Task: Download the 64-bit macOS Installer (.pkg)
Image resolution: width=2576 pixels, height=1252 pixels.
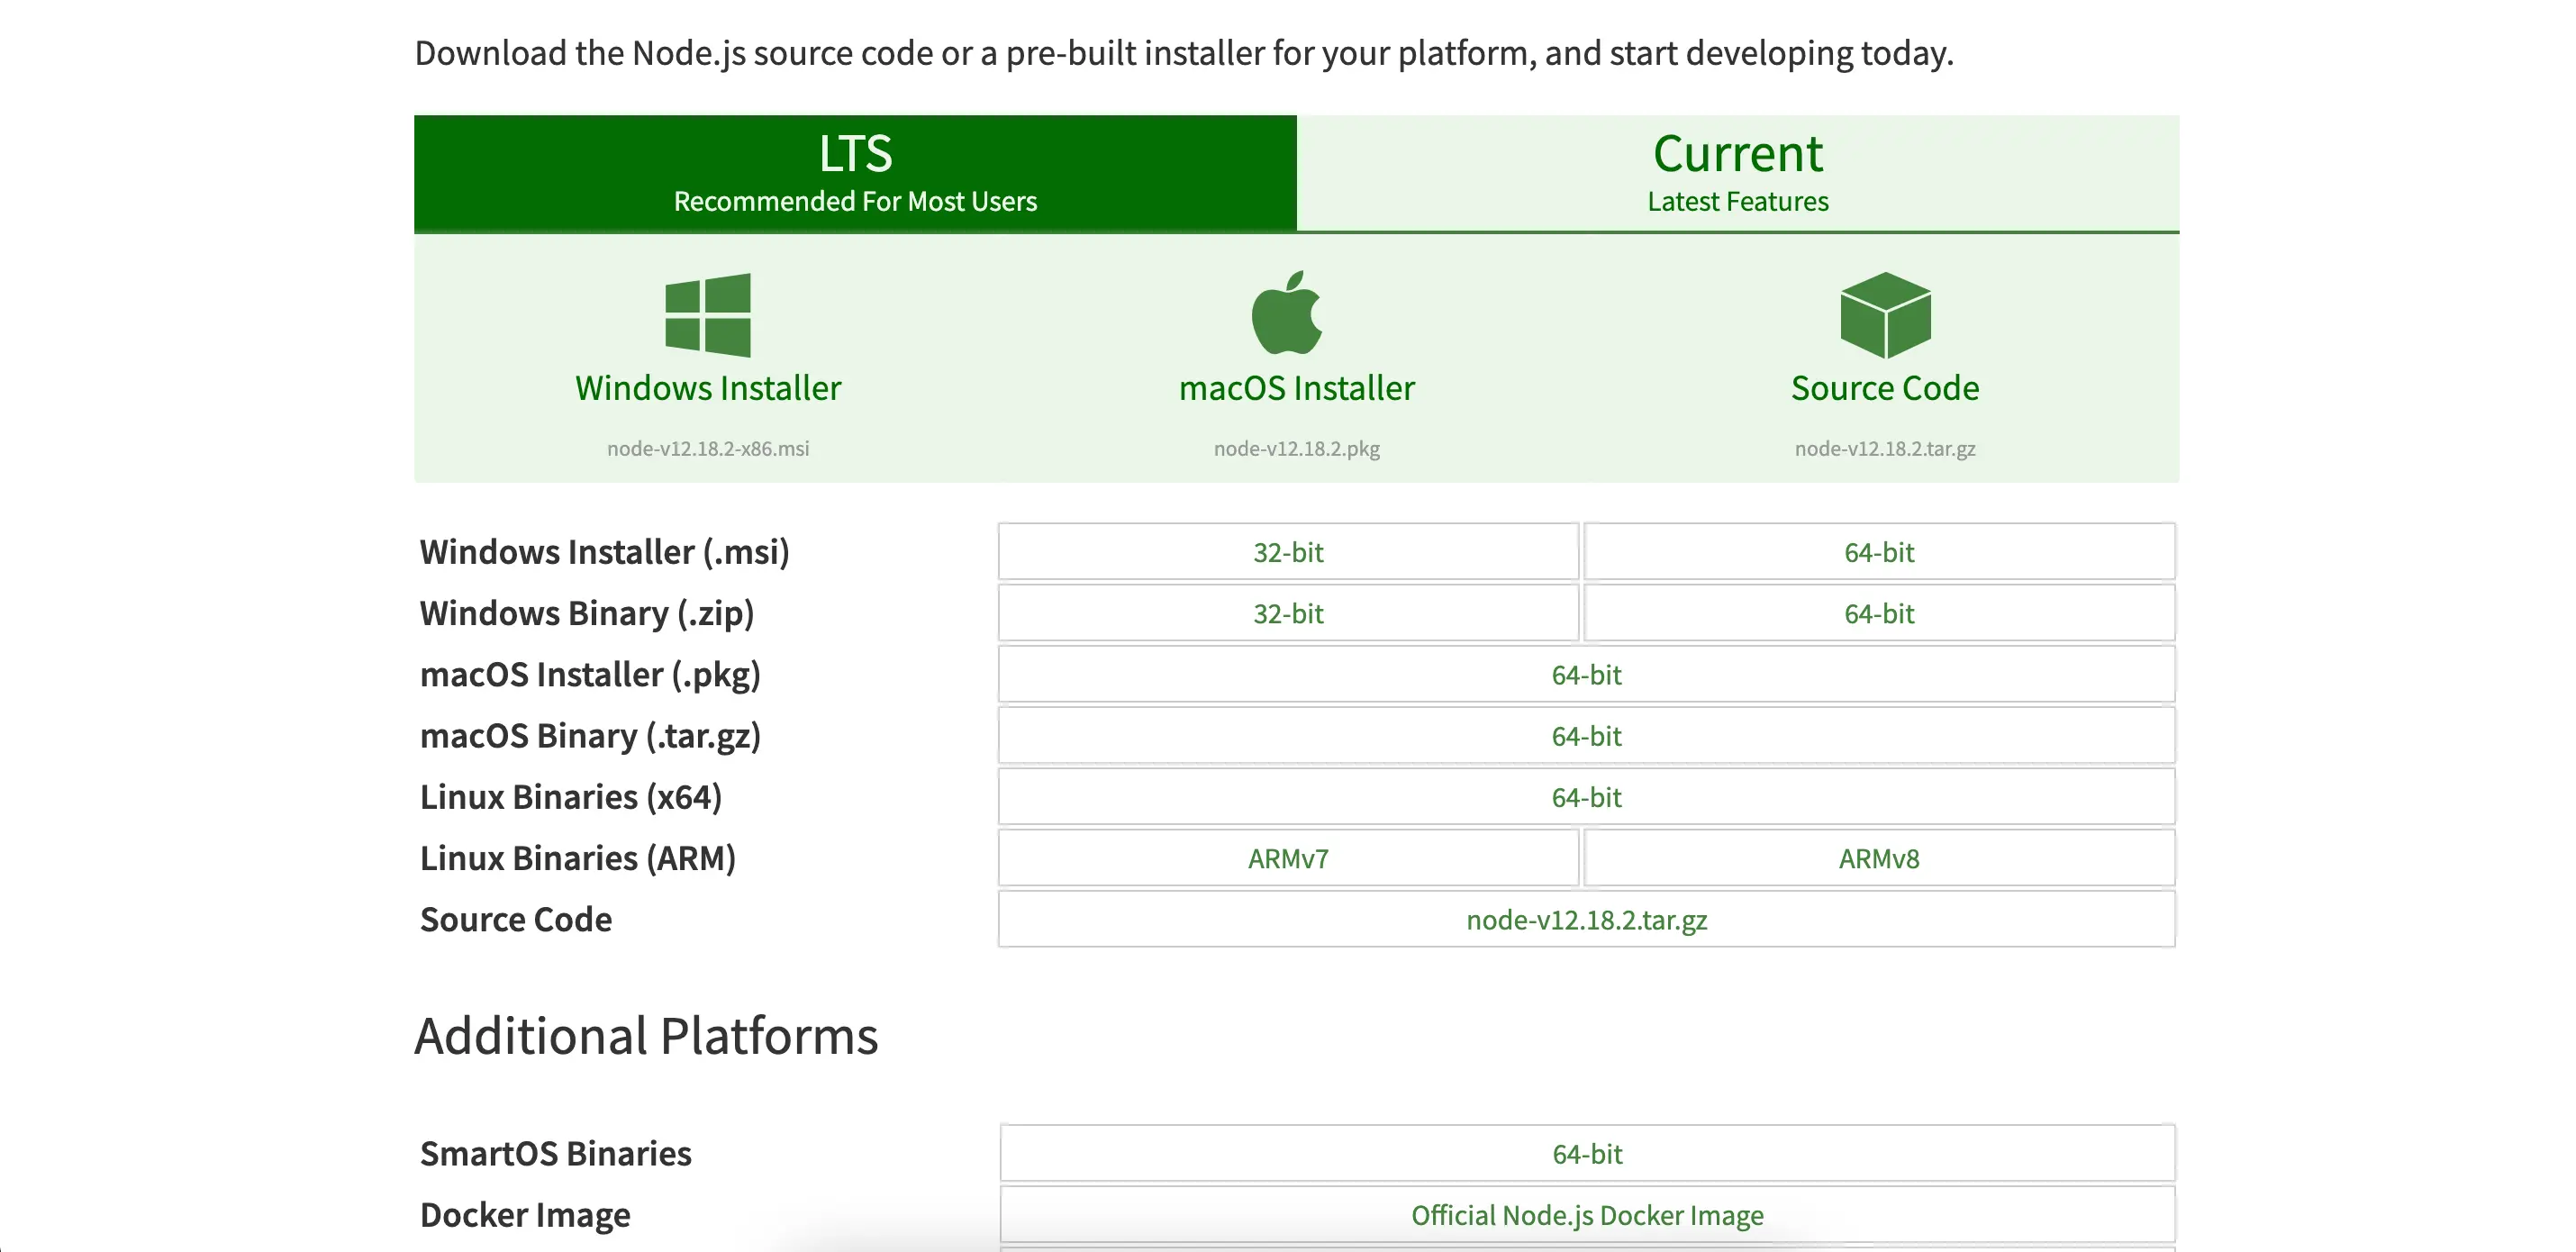Action: (1586, 675)
